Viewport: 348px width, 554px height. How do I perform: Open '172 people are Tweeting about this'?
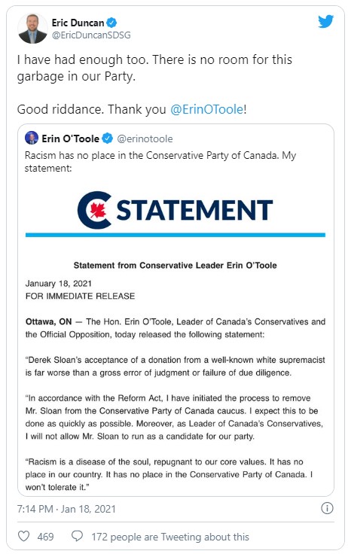pyautogui.click(x=170, y=537)
